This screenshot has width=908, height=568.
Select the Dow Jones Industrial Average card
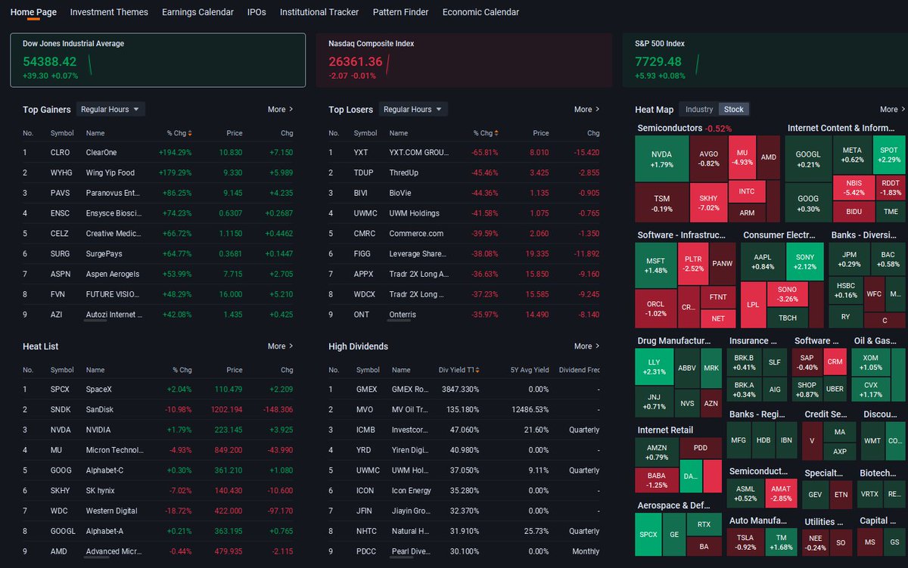coord(158,61)
